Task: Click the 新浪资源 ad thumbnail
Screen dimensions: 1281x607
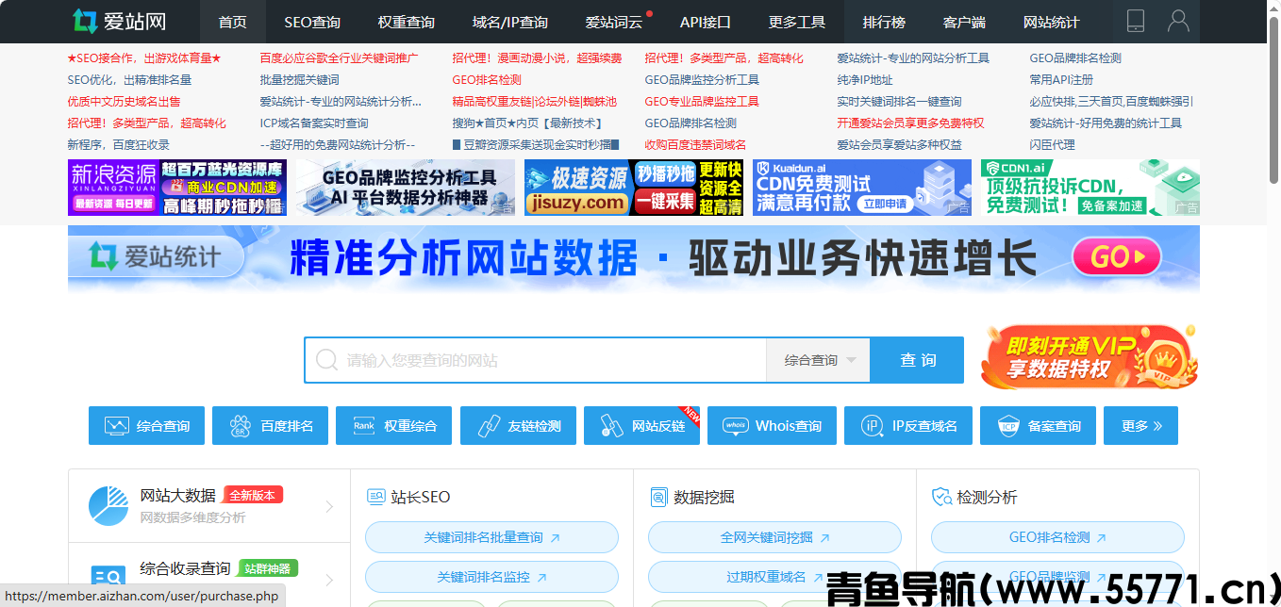Action: [177, 188]
